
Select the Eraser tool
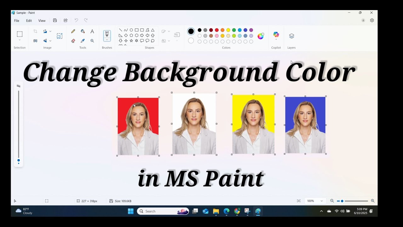(73, 41)
